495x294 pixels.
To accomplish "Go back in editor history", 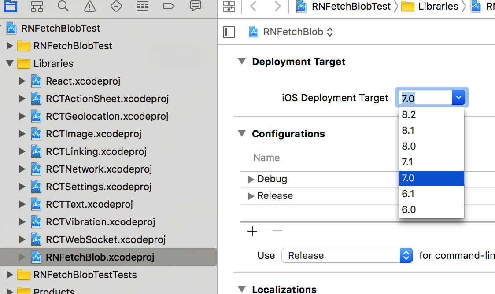I will tap(253, 6).
